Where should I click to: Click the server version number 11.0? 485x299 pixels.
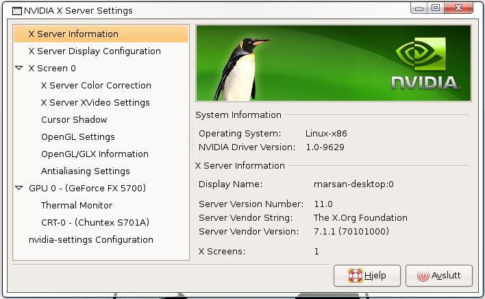pos(323,204)
